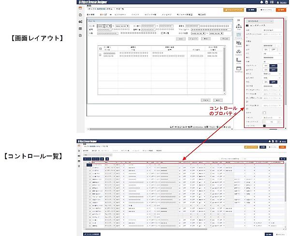Click the navy button beside the yellow one

[x=251, y=10]
